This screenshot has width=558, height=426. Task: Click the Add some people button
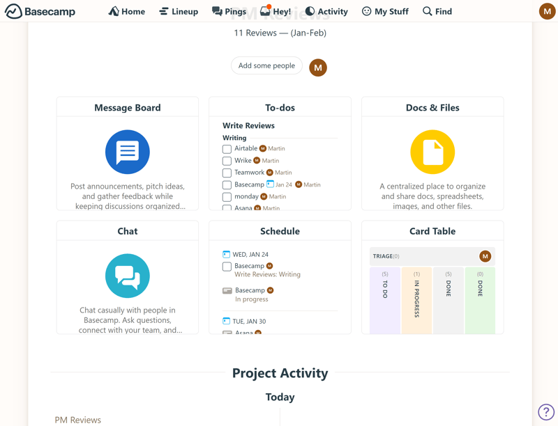pyautogui.click(x=266, y=65)
